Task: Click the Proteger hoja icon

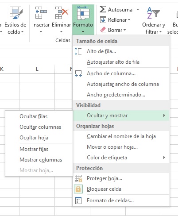Action: click(x=78, y=178)
